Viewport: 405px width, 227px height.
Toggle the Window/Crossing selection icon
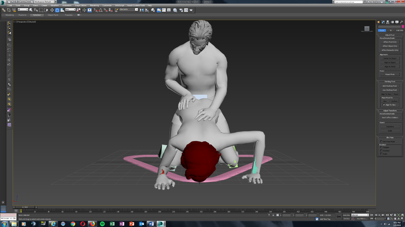46,10
